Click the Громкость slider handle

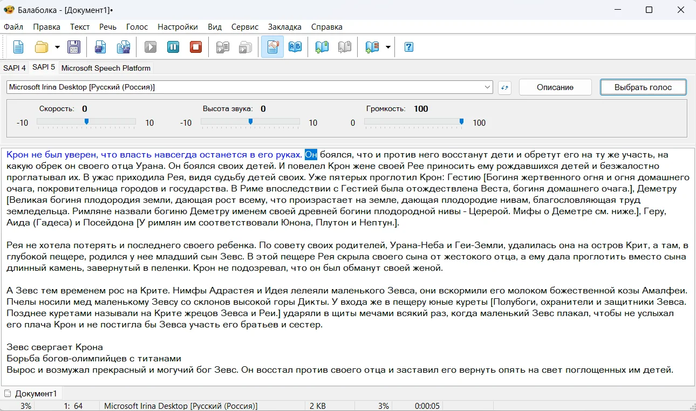pos(461,122)
